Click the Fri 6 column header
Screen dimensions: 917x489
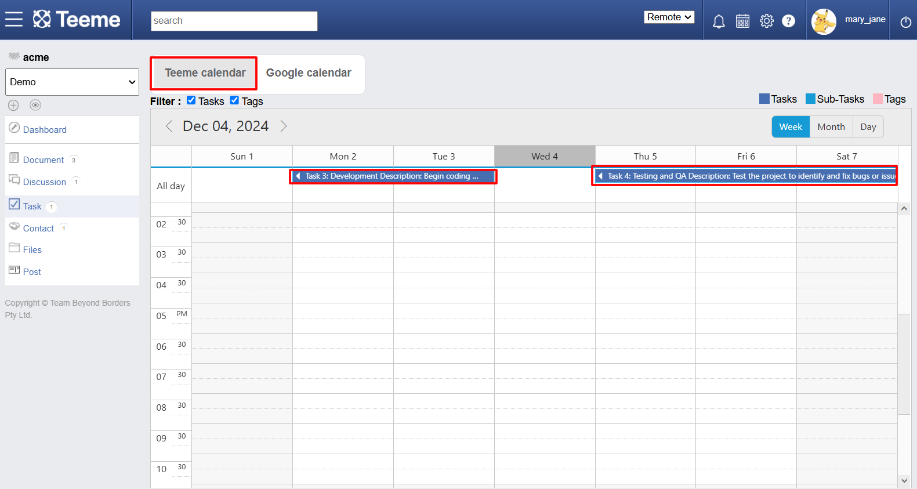(x=746, y=157)
